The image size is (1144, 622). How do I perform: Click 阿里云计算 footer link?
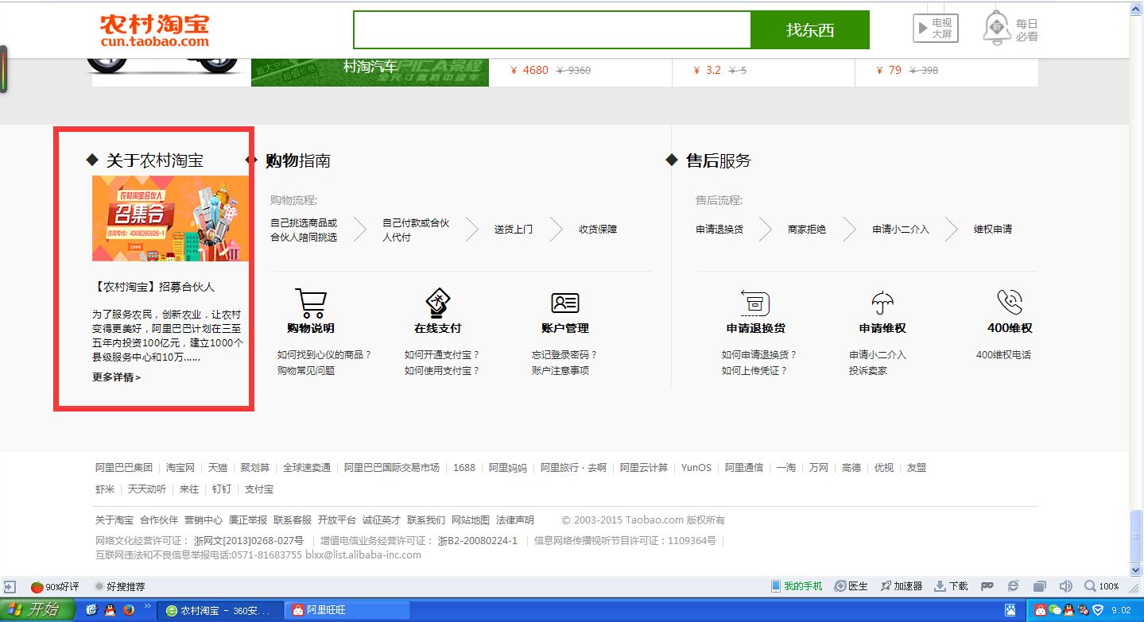[x=644, y=468]
